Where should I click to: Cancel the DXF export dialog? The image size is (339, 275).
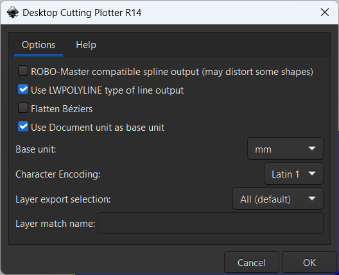pos(252,262)
